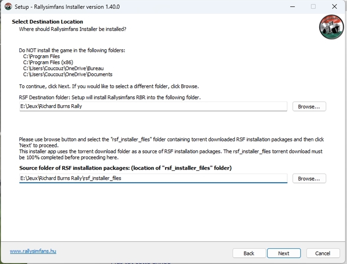Image resolution: width=347 pixels, height=264 pixels.
Task: Click the 'Do NOT install the game' warning text
Action: point(72,50)
